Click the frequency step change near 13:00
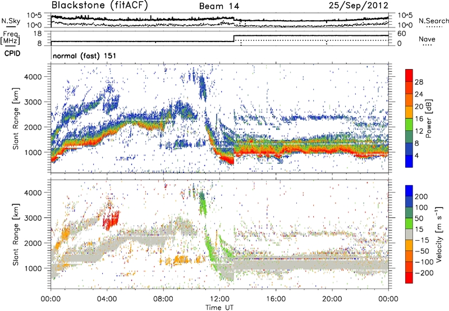 [x=234, y=38]
